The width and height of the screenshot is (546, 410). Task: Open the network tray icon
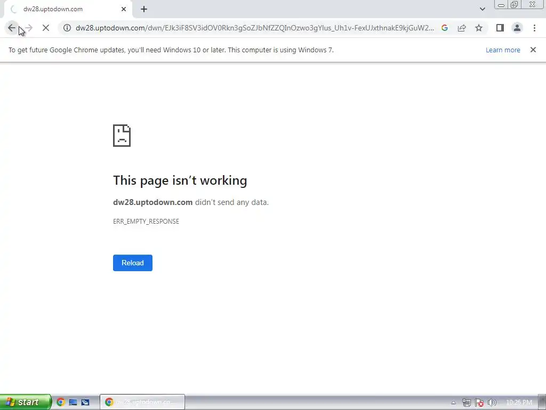[466, 403]
